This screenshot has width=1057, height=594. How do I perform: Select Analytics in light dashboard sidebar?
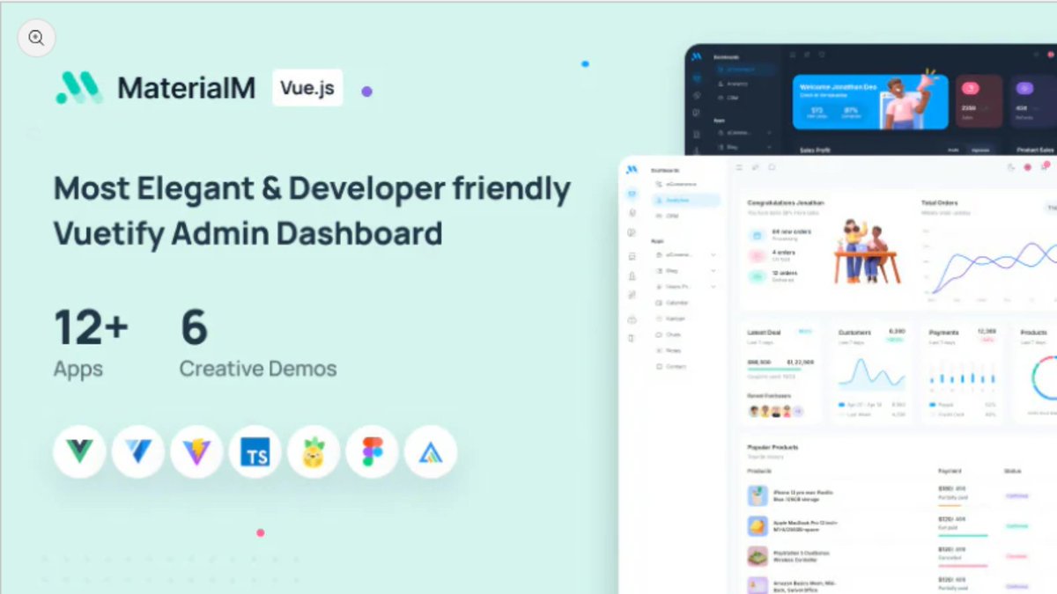(x=686, y=201)
